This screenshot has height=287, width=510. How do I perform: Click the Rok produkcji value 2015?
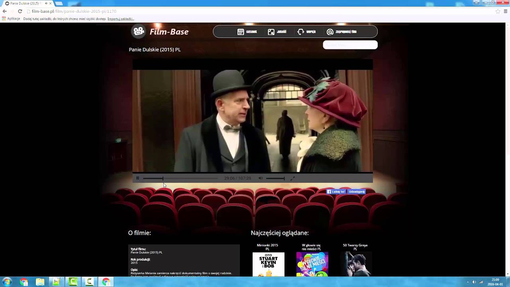[134, 263]
